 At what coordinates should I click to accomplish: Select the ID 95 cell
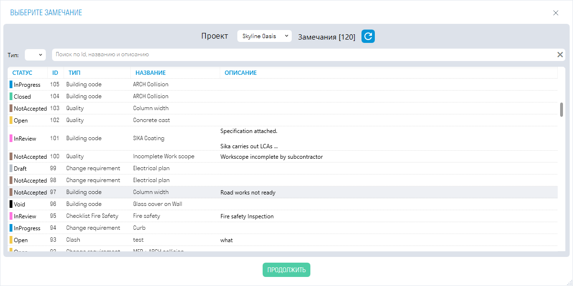[x=53, y=216]
